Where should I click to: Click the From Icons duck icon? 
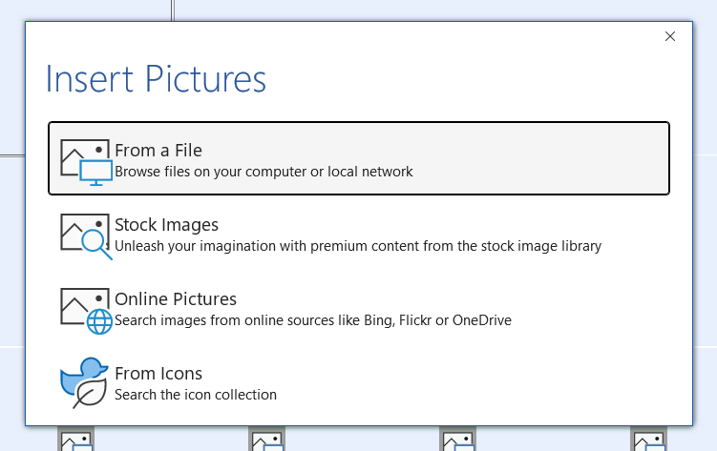point(85,382)
